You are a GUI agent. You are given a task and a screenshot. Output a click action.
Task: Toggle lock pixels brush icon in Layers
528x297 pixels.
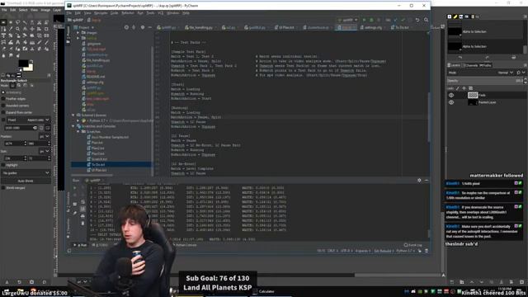coord(458,88)
